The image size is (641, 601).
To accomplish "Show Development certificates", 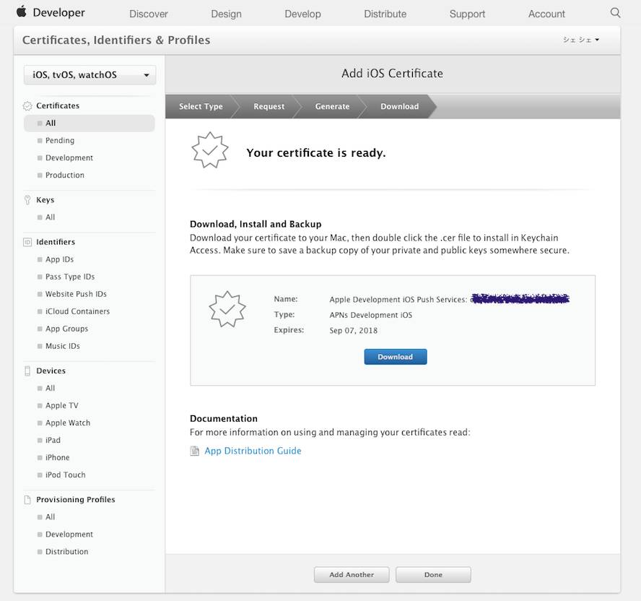I will pyautogui.click(x=69, y=158).
